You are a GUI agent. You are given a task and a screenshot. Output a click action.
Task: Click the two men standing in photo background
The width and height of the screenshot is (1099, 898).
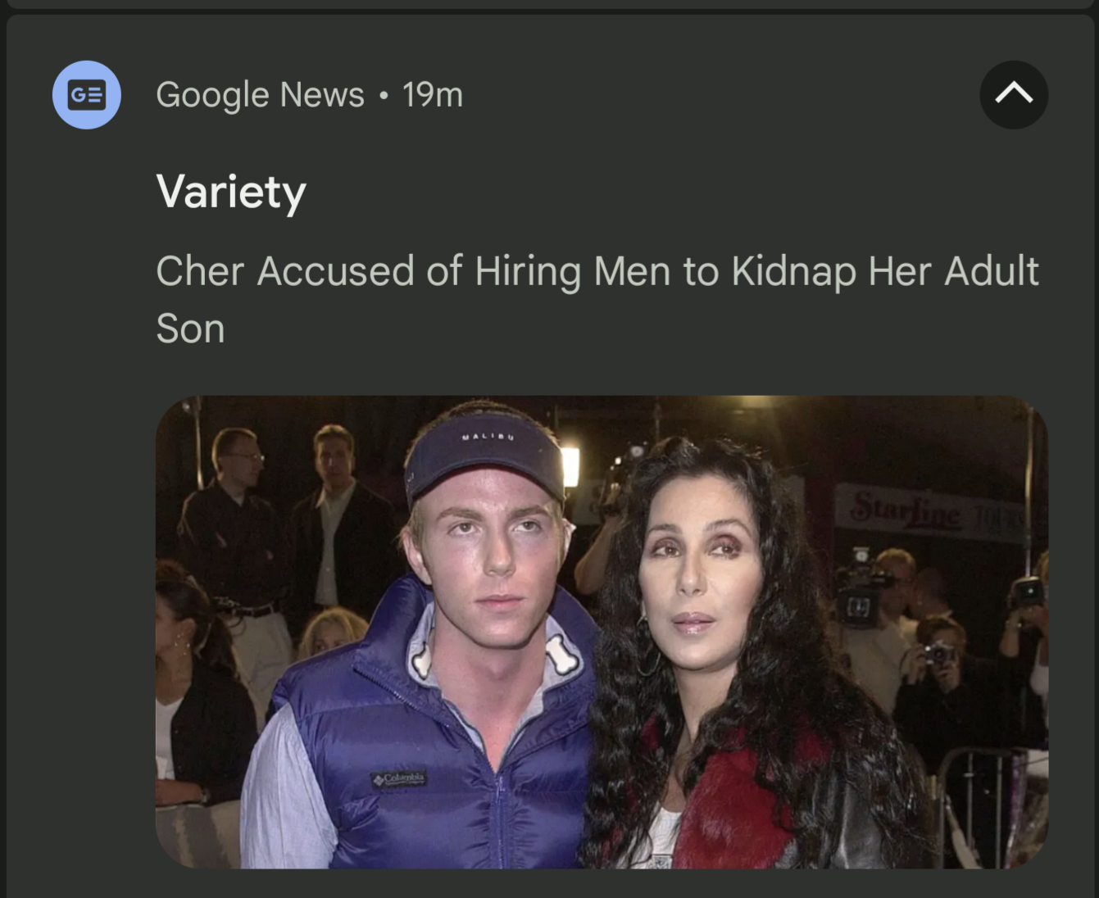point(287,524)
